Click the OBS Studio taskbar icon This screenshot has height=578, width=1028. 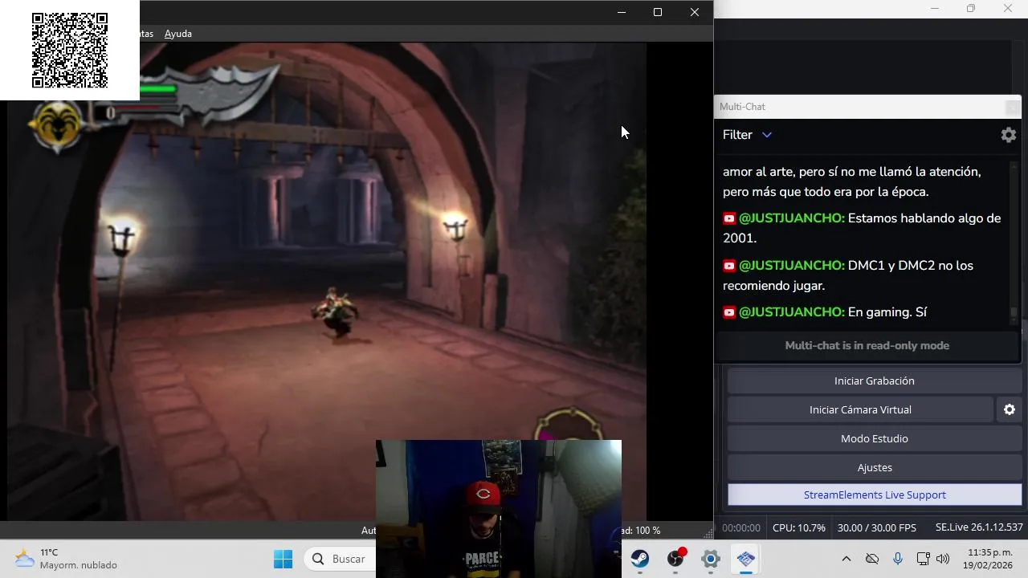(675, 559)
